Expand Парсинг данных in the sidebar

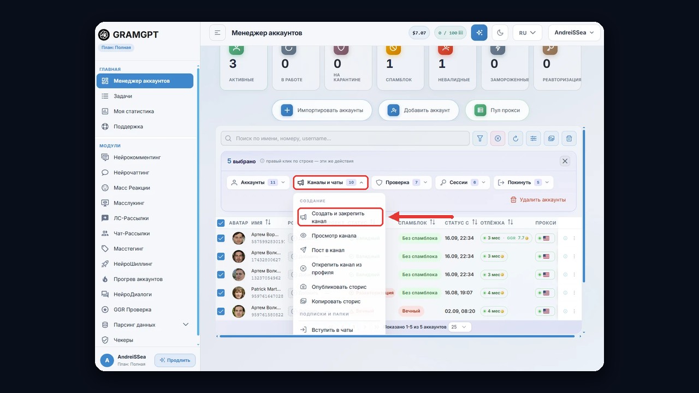pyautogui.click(x=145, y=325)
